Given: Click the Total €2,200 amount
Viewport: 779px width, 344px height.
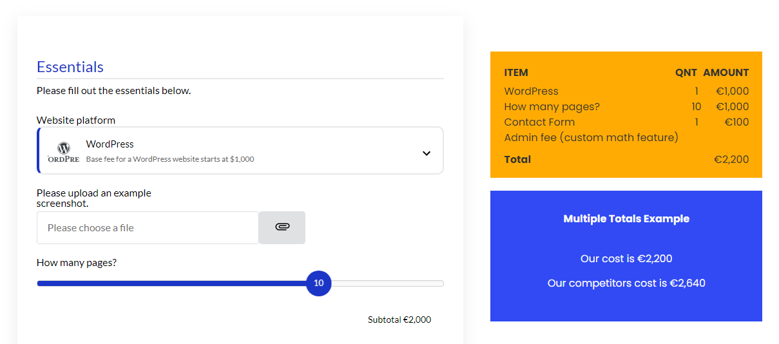Looking at the screenshot, I should coord(731,160).
